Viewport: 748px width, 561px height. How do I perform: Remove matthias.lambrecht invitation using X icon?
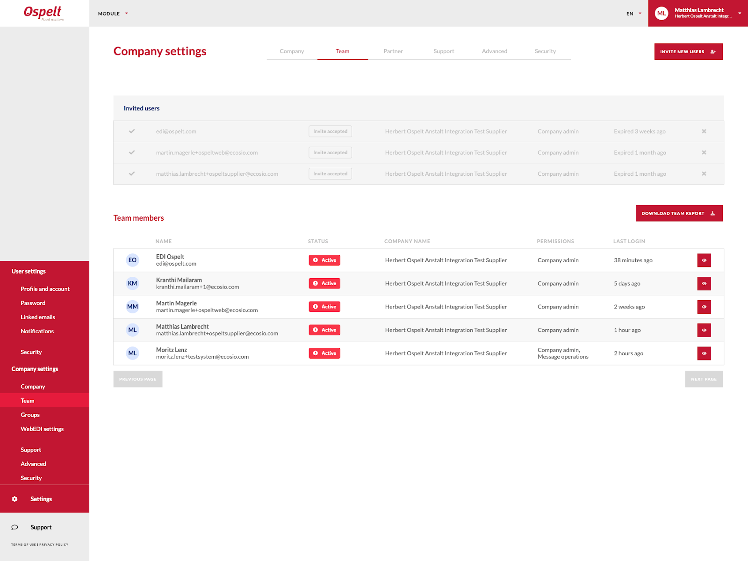(x=704, y=174)
